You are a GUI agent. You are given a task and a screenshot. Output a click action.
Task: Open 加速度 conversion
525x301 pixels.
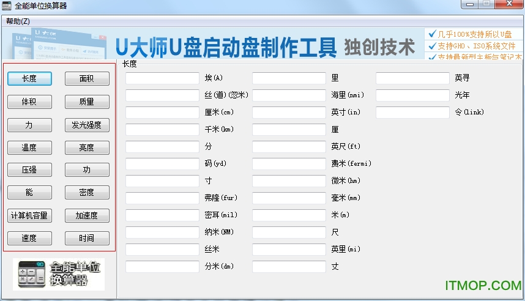click(x=87, y=215)
